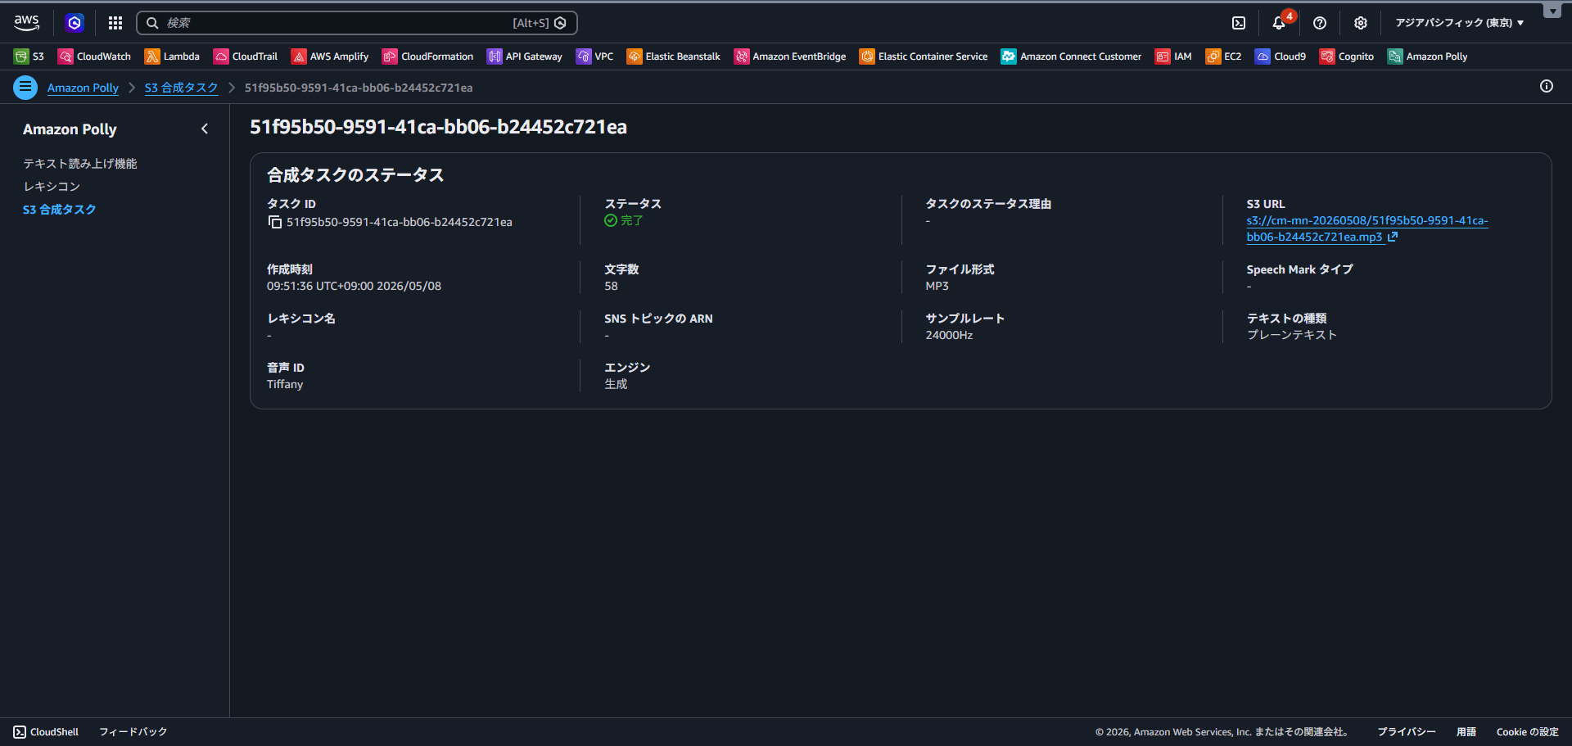The height and width of the screenshot is (746, 1572).
Task: Expand the Asia Pacific (Tokyo) region dropdown
Action: click(1460, 23)
